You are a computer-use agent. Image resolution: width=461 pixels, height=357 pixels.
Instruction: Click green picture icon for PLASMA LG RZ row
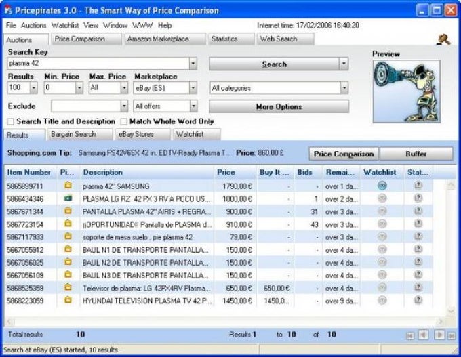[x=67, y=198]
